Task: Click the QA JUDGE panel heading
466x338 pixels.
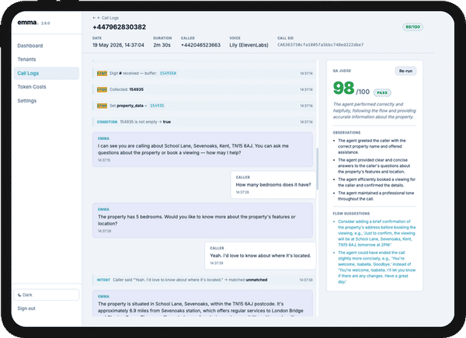Action: 342,71
